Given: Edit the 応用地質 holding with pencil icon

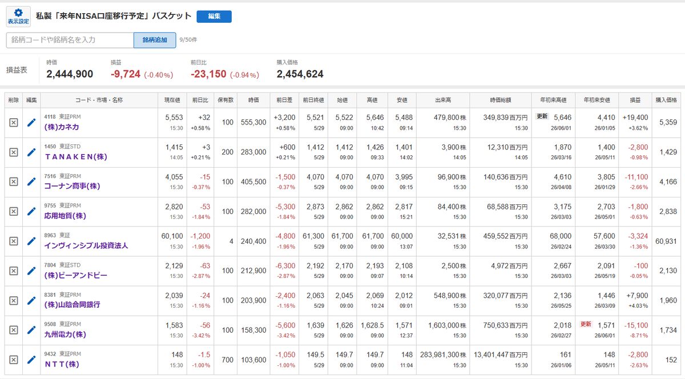Looking at the screenshot, I should click(32, 211).
